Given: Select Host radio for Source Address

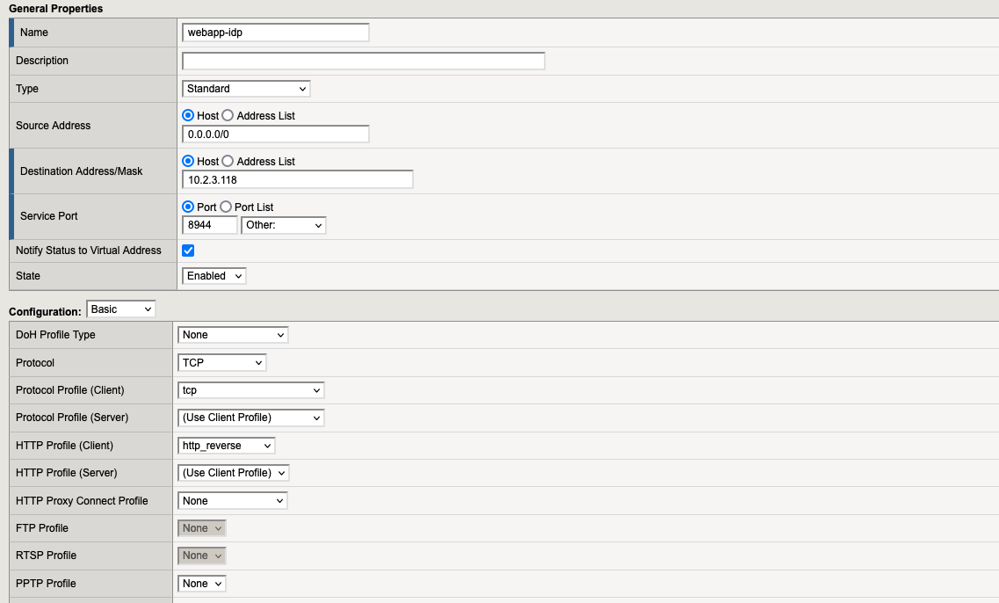Looking at the screenshot, I should [x=188, y=116].
